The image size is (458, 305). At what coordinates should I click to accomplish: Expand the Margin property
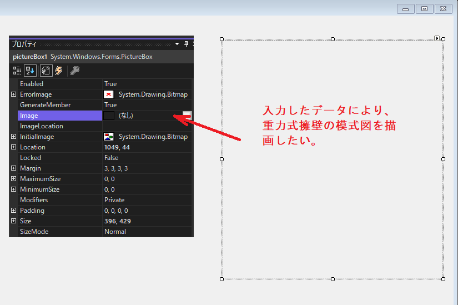13,168
